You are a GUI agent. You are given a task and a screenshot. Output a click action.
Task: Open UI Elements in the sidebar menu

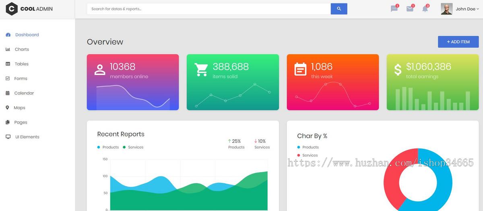(27, 137)
